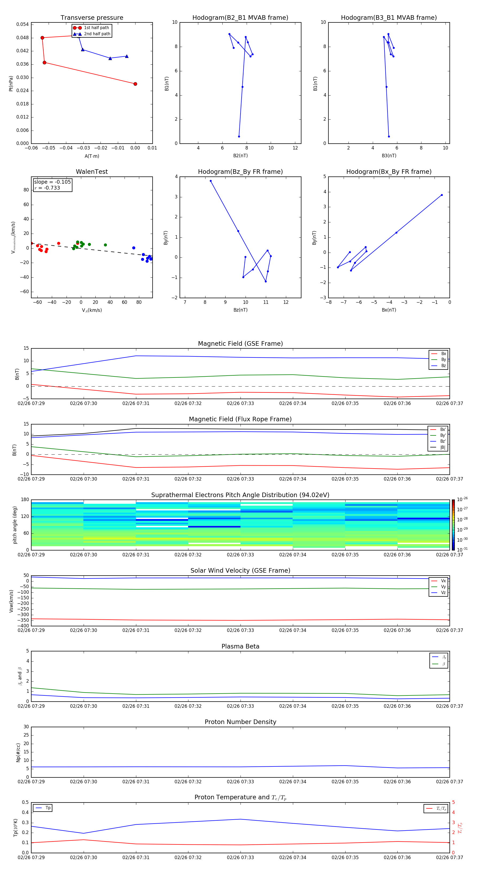Viewport: 481px width, 881px height.
Task: Click the Vx entry in velocity legend
Action: (x=439, y=581)
